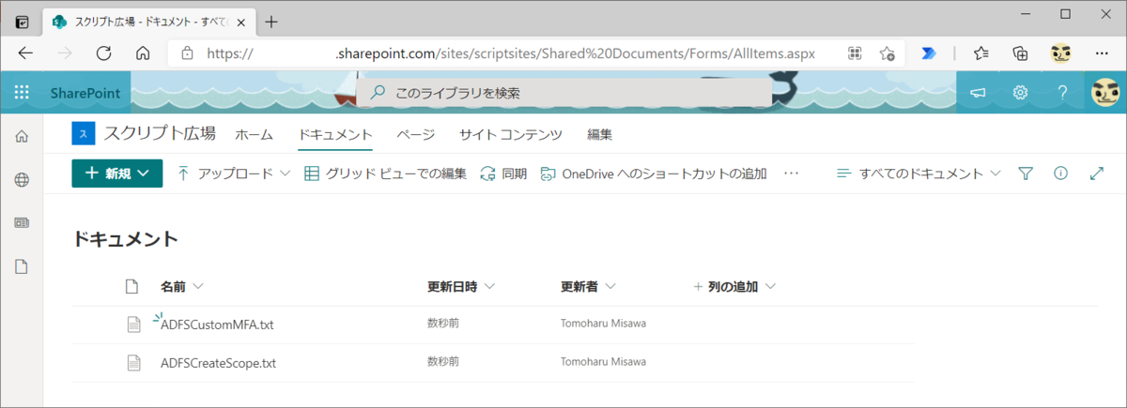Open SharePoint settings gear icon
The width and height of the screenshot is (1127, 408).
pyautogui.click(x=1020, y=93)
